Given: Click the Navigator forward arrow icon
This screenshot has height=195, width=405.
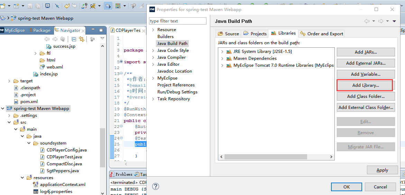Looking at the screenshot, I should (55, 39).
